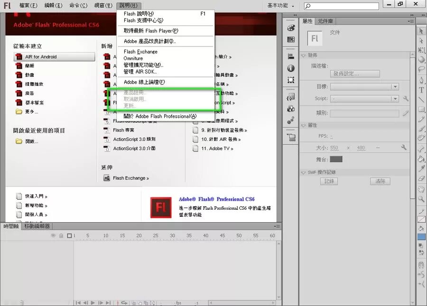
Task: Select the Pen tool
Action: click(421, 80)
